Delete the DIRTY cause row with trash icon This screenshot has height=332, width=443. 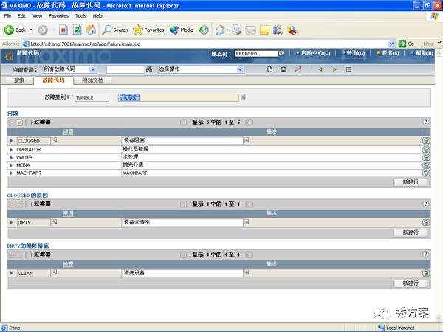pos(426,222)
